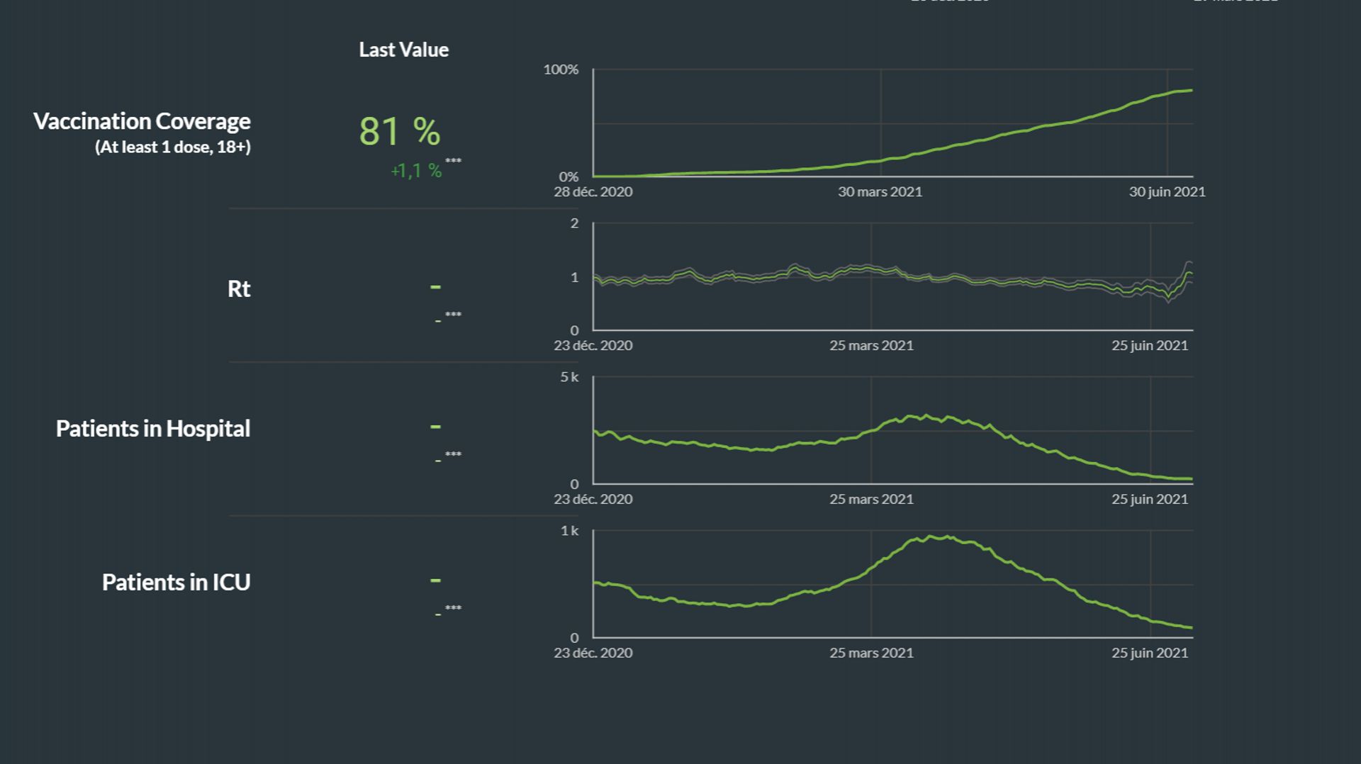Viewport: 1361px width, 764px height.
Task: Click the Rt spike at chart's right end
Action: coord(1189,273)
